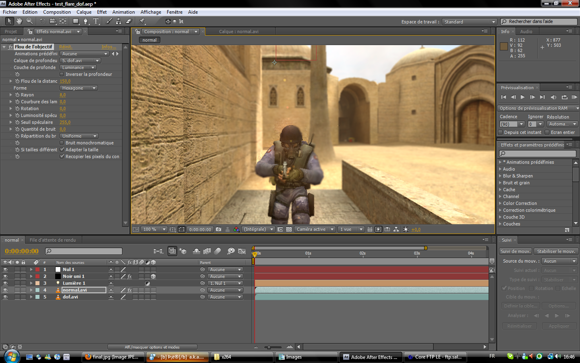Open the Effet menu
This screenshot has height=363, width=580.
102,12
